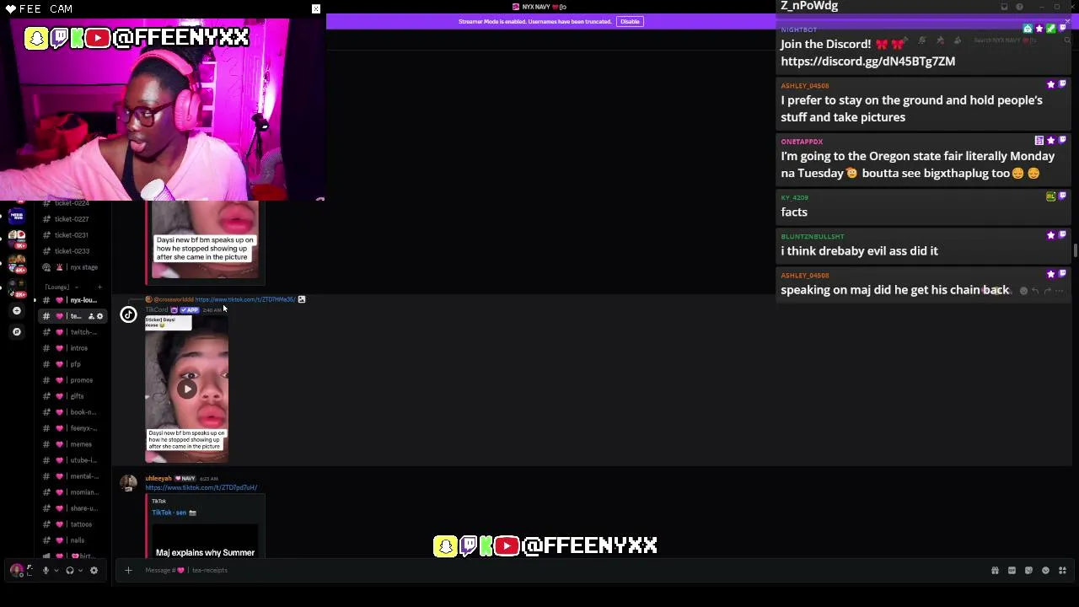Screen dimensions: 1079x607
Task: Open the feenyx-... channel
Action: click(x=72, y=428)
